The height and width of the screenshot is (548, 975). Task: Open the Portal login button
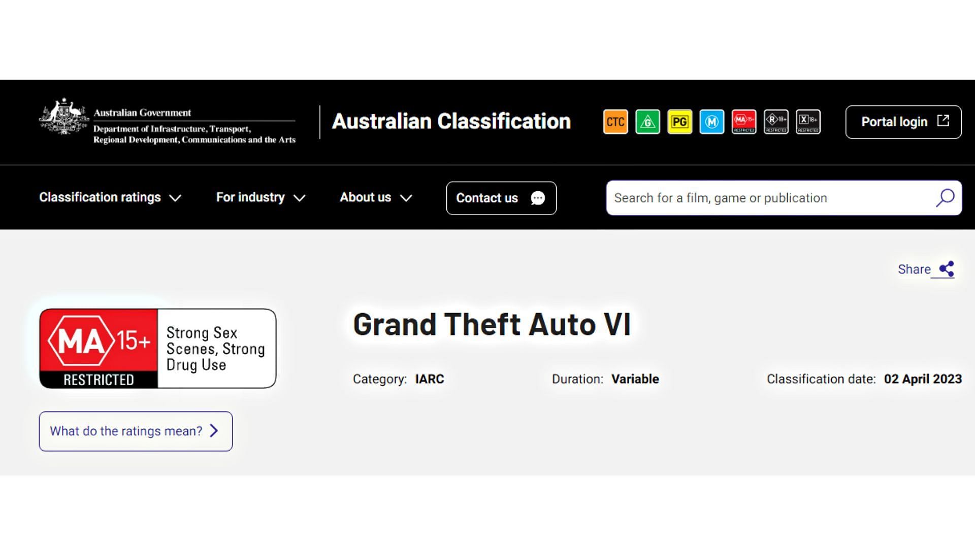point(903,122)
